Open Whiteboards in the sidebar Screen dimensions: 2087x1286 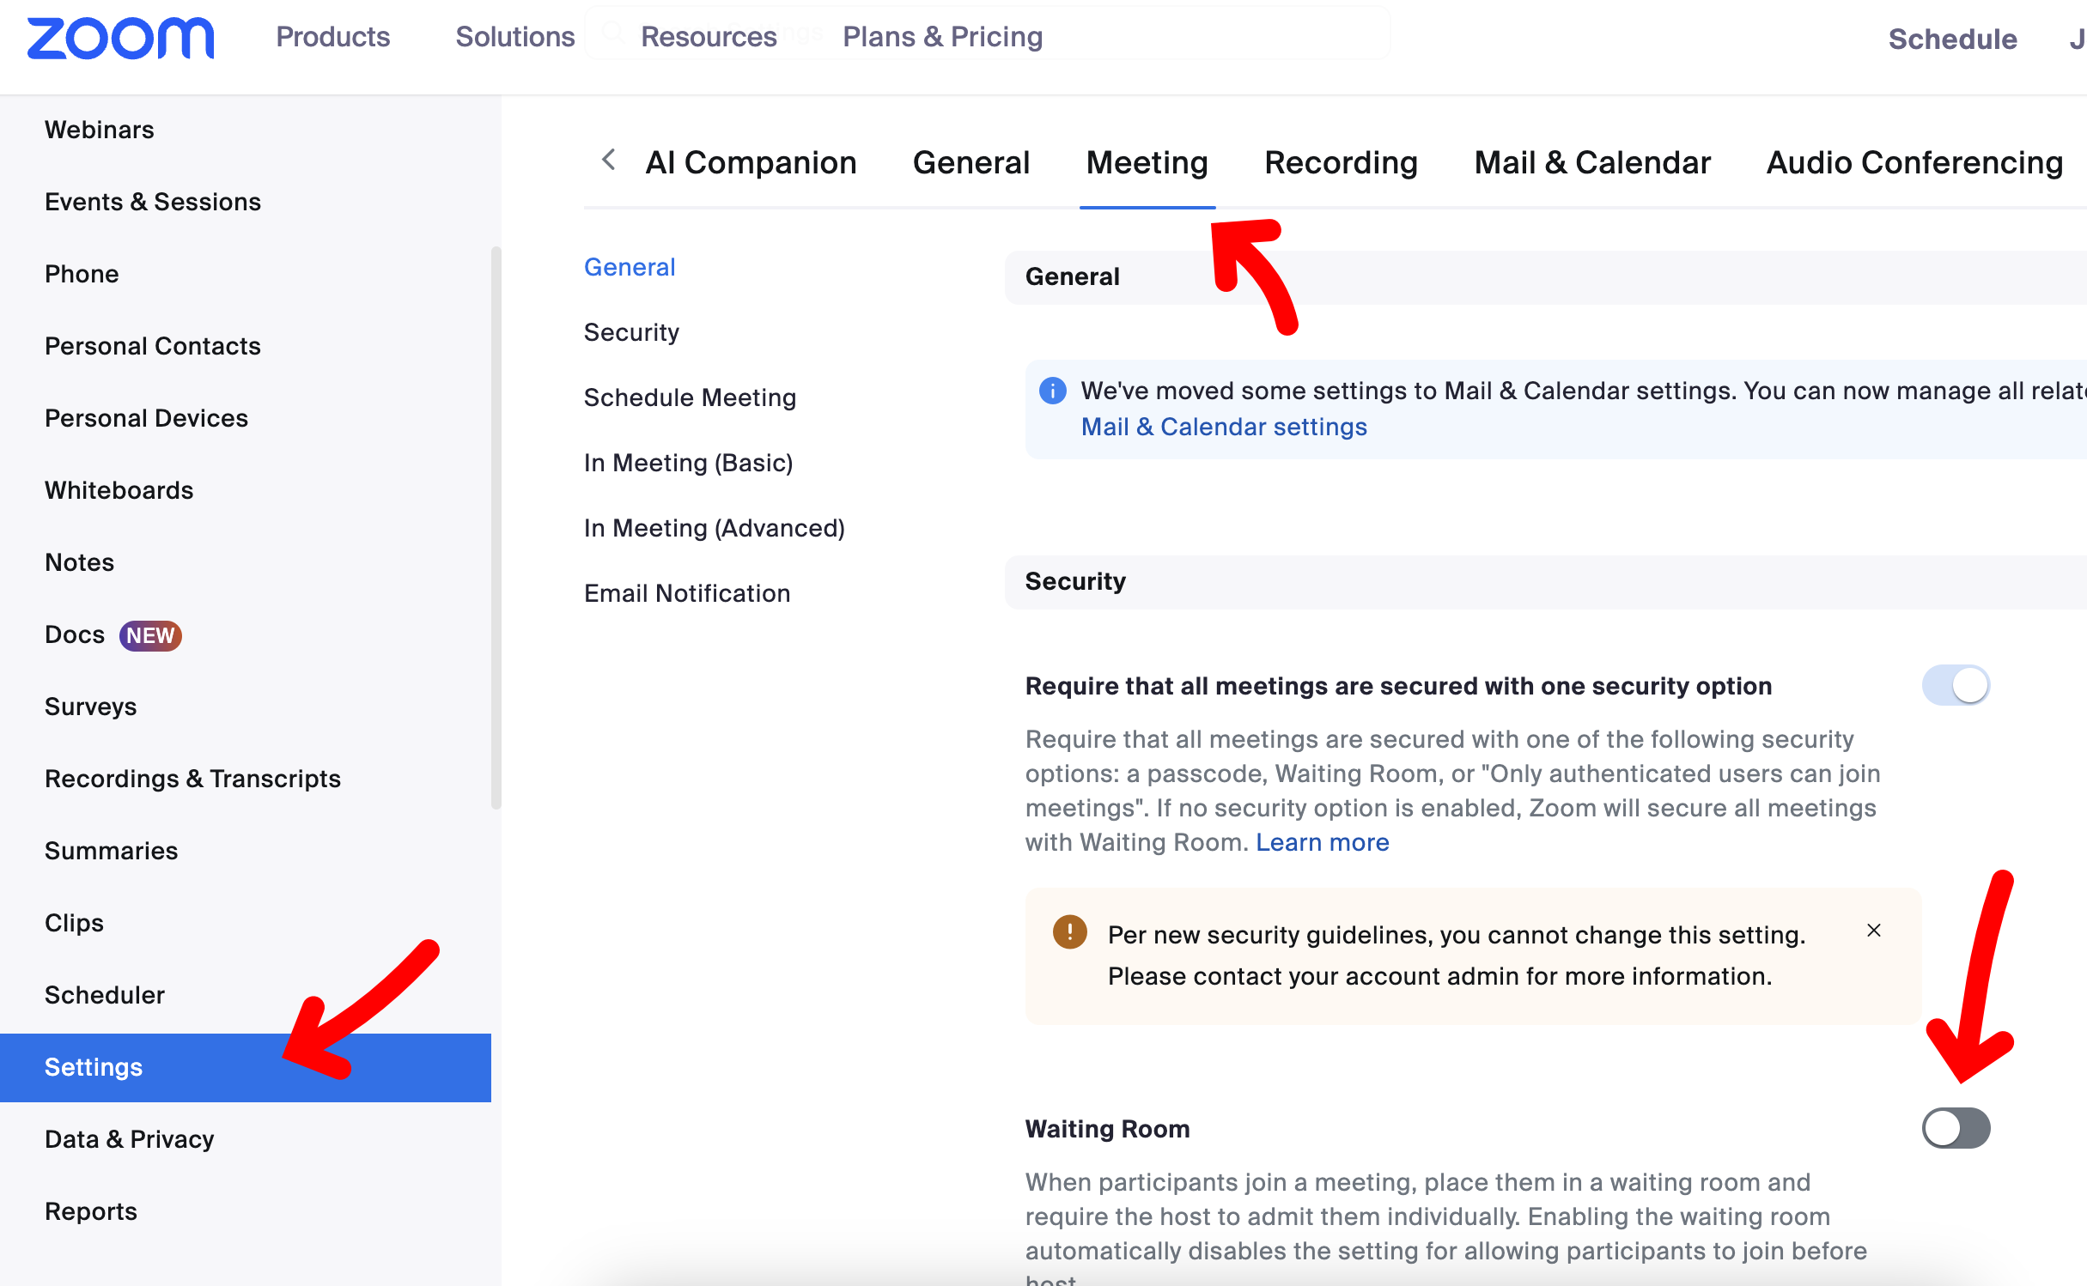click(119, 490)
